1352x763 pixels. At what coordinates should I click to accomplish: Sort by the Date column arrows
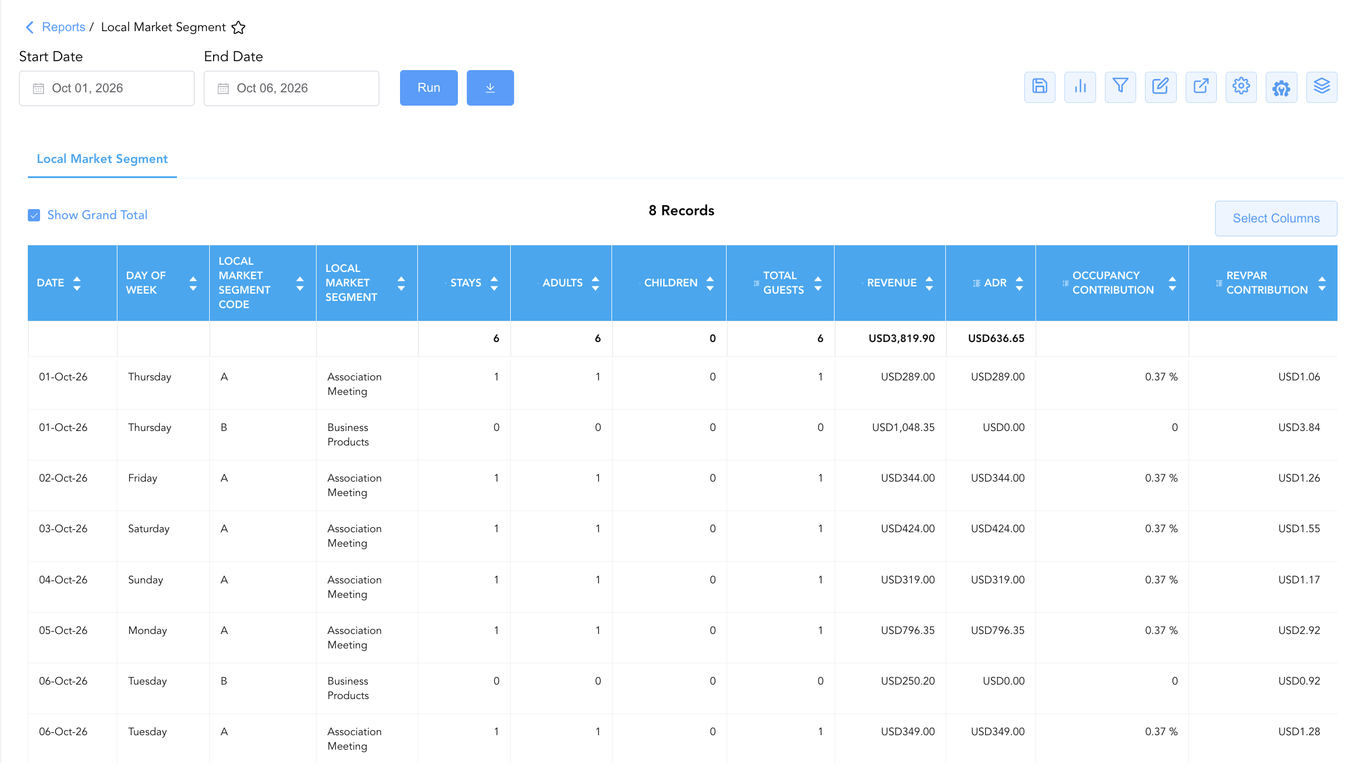tap(77, 283)
